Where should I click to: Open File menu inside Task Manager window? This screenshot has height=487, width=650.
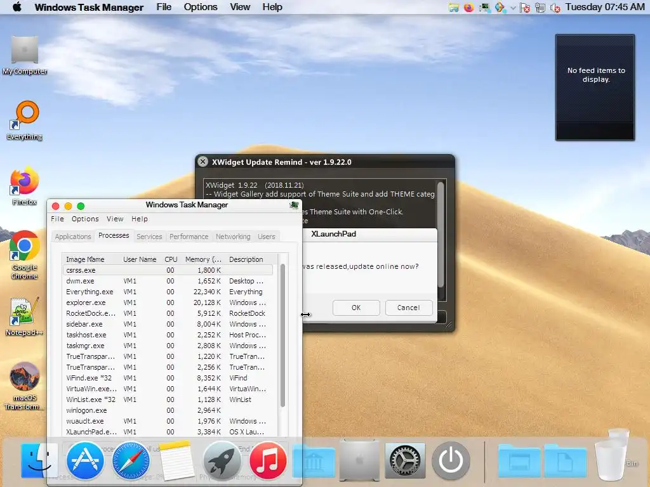[57, 219]
